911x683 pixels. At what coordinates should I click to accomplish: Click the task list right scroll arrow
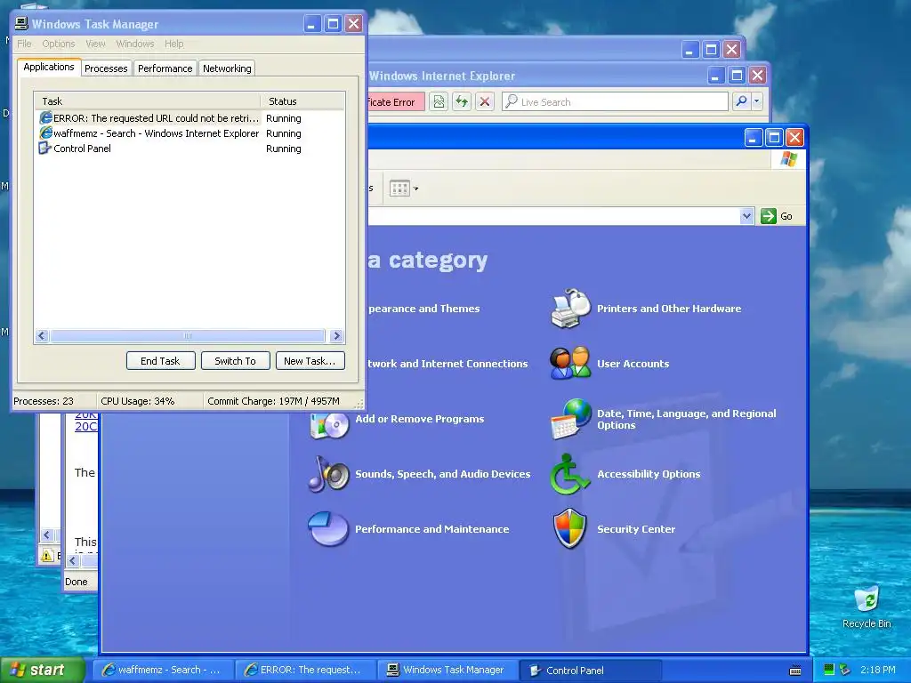(336, 335)
